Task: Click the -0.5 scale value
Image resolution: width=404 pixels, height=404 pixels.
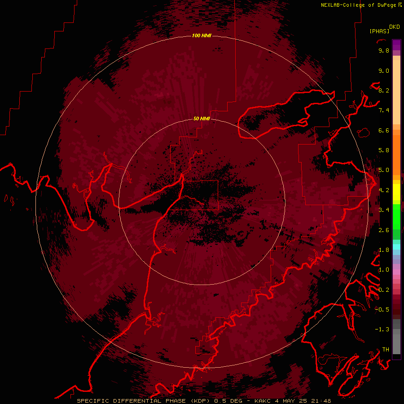Action: pos(382,310)
